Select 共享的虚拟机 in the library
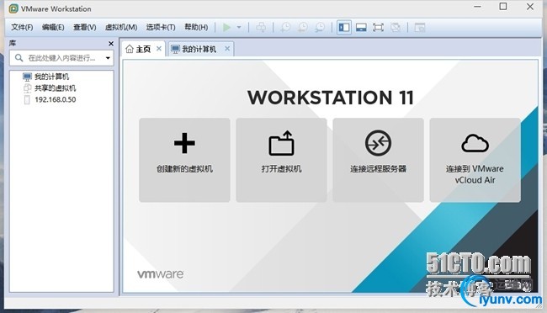The height and width of the screenshot is (313, 547). pos(55,88)
